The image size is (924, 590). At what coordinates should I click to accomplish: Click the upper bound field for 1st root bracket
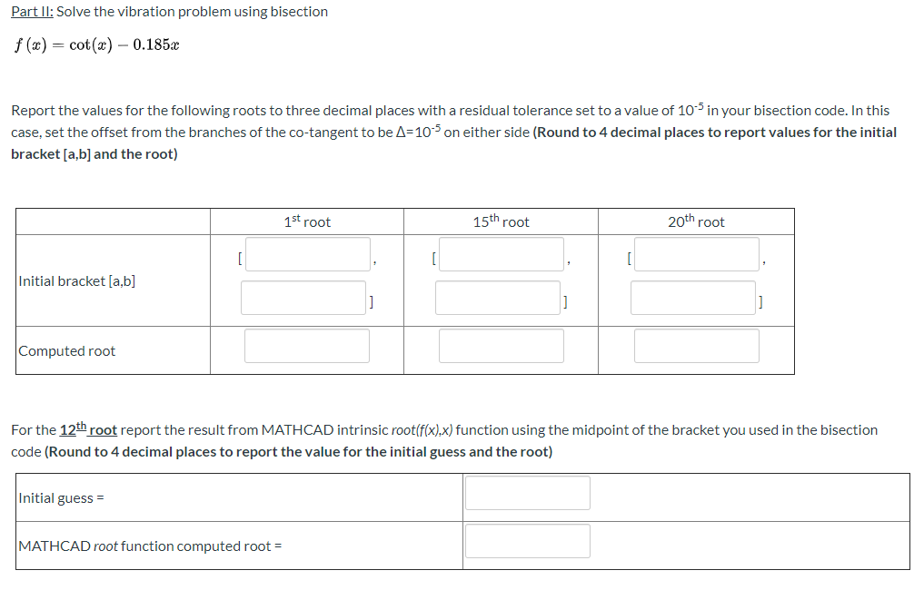click(x=303, y=297)
